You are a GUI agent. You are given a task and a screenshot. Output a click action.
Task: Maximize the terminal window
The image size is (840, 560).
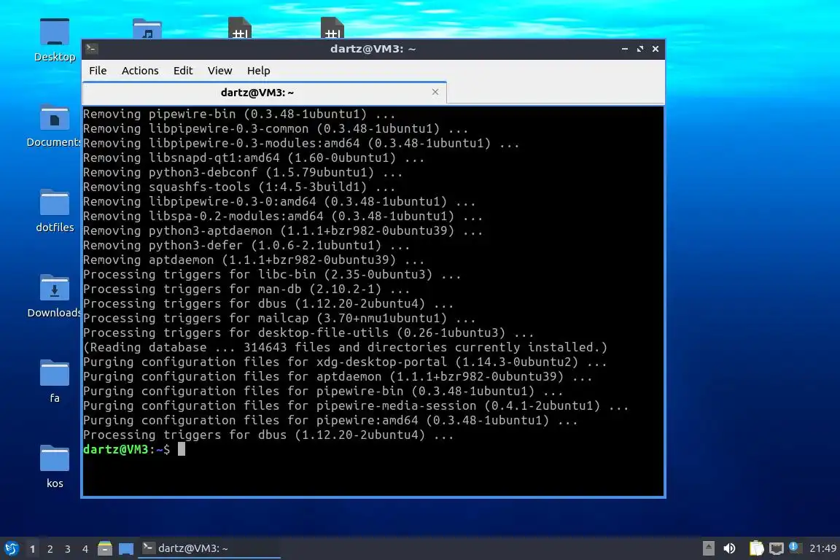(x=640, y=49)
